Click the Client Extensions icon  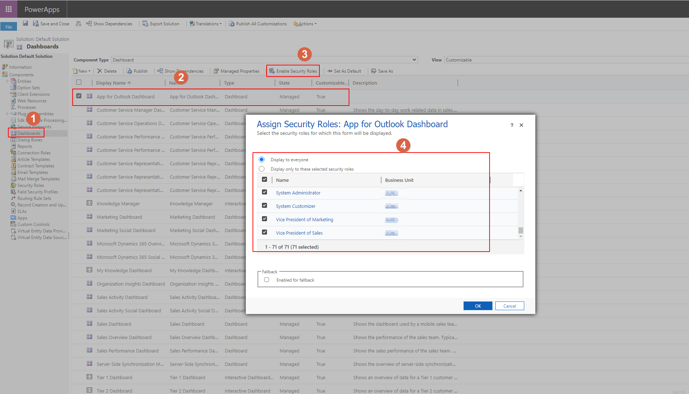click(13, 94)
